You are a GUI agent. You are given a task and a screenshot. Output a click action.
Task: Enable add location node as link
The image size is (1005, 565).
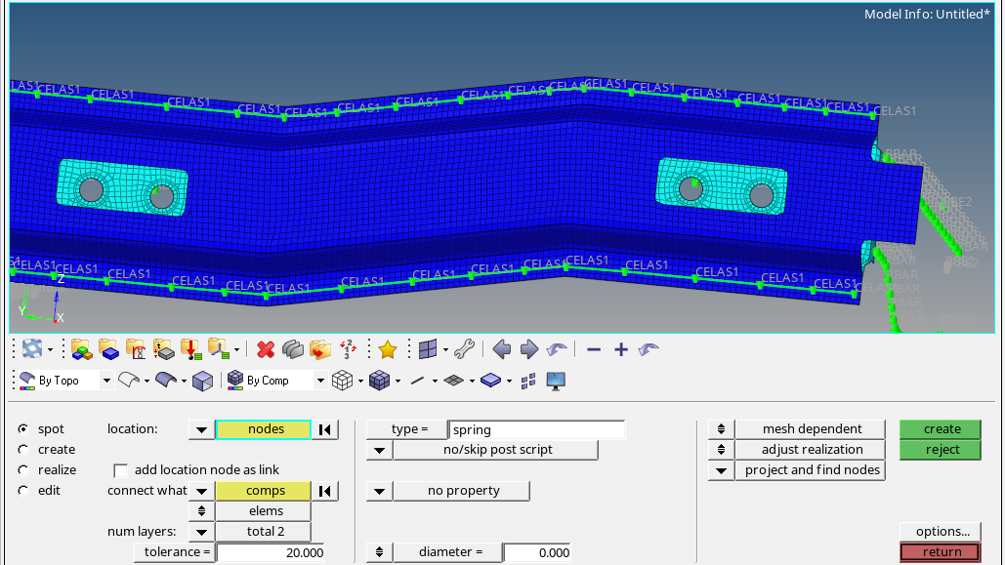[x=121, y=469]
